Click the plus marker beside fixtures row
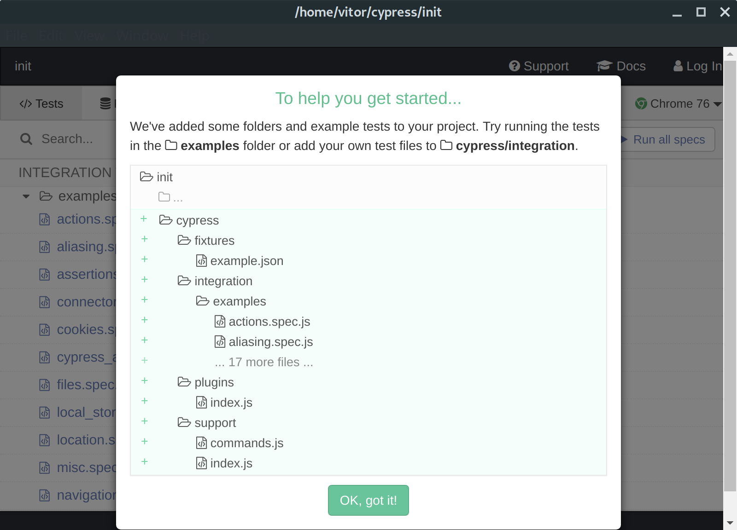This screenshot has height=530, width=737. click(145, 239)
